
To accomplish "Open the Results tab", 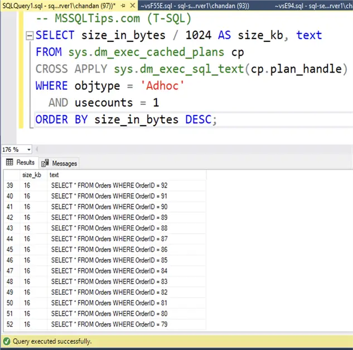I will pyautogui.click(x=20, y=162).
